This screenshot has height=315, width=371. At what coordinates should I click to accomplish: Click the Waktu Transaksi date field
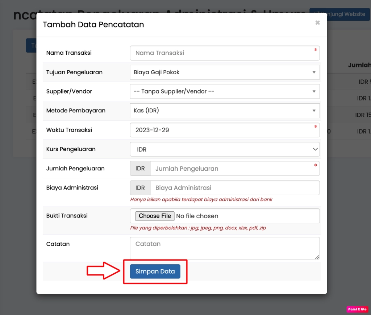pyautogui.click(x=225, y=130)
